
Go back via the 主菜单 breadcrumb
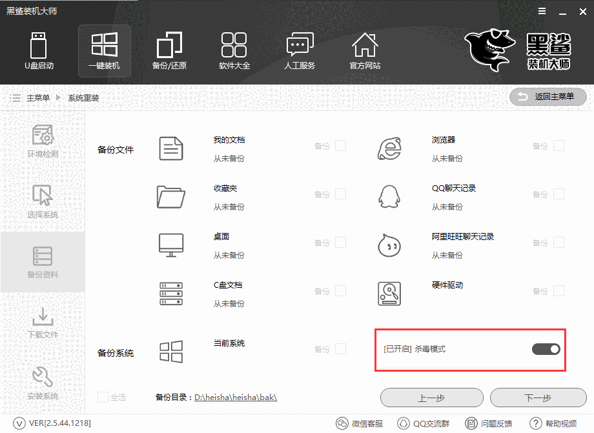pos(40,97)
